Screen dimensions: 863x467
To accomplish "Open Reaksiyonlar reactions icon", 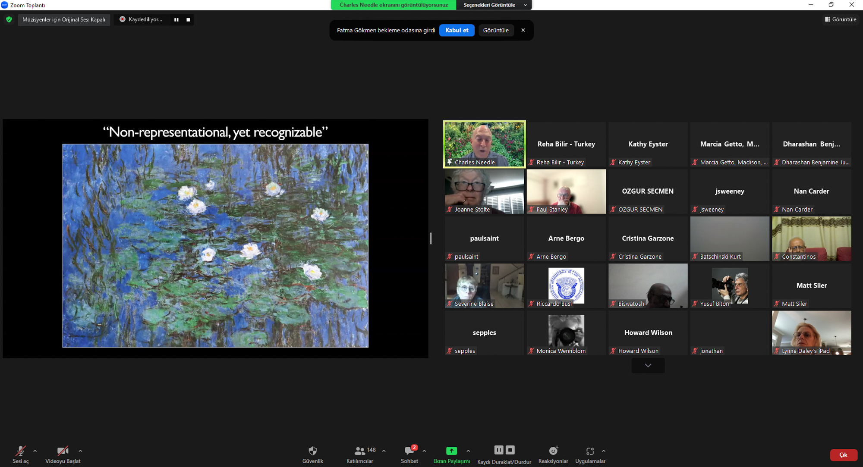I will [x=553, y=451].
